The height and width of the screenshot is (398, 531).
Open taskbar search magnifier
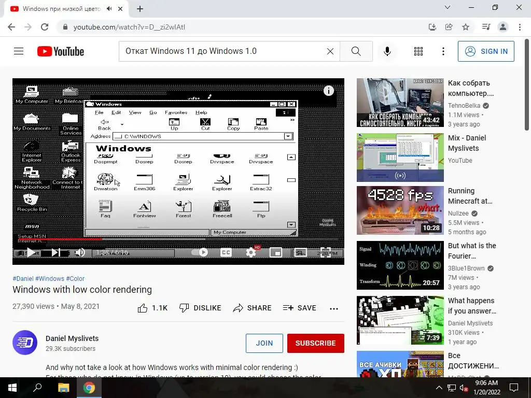[x=37, y=388]
